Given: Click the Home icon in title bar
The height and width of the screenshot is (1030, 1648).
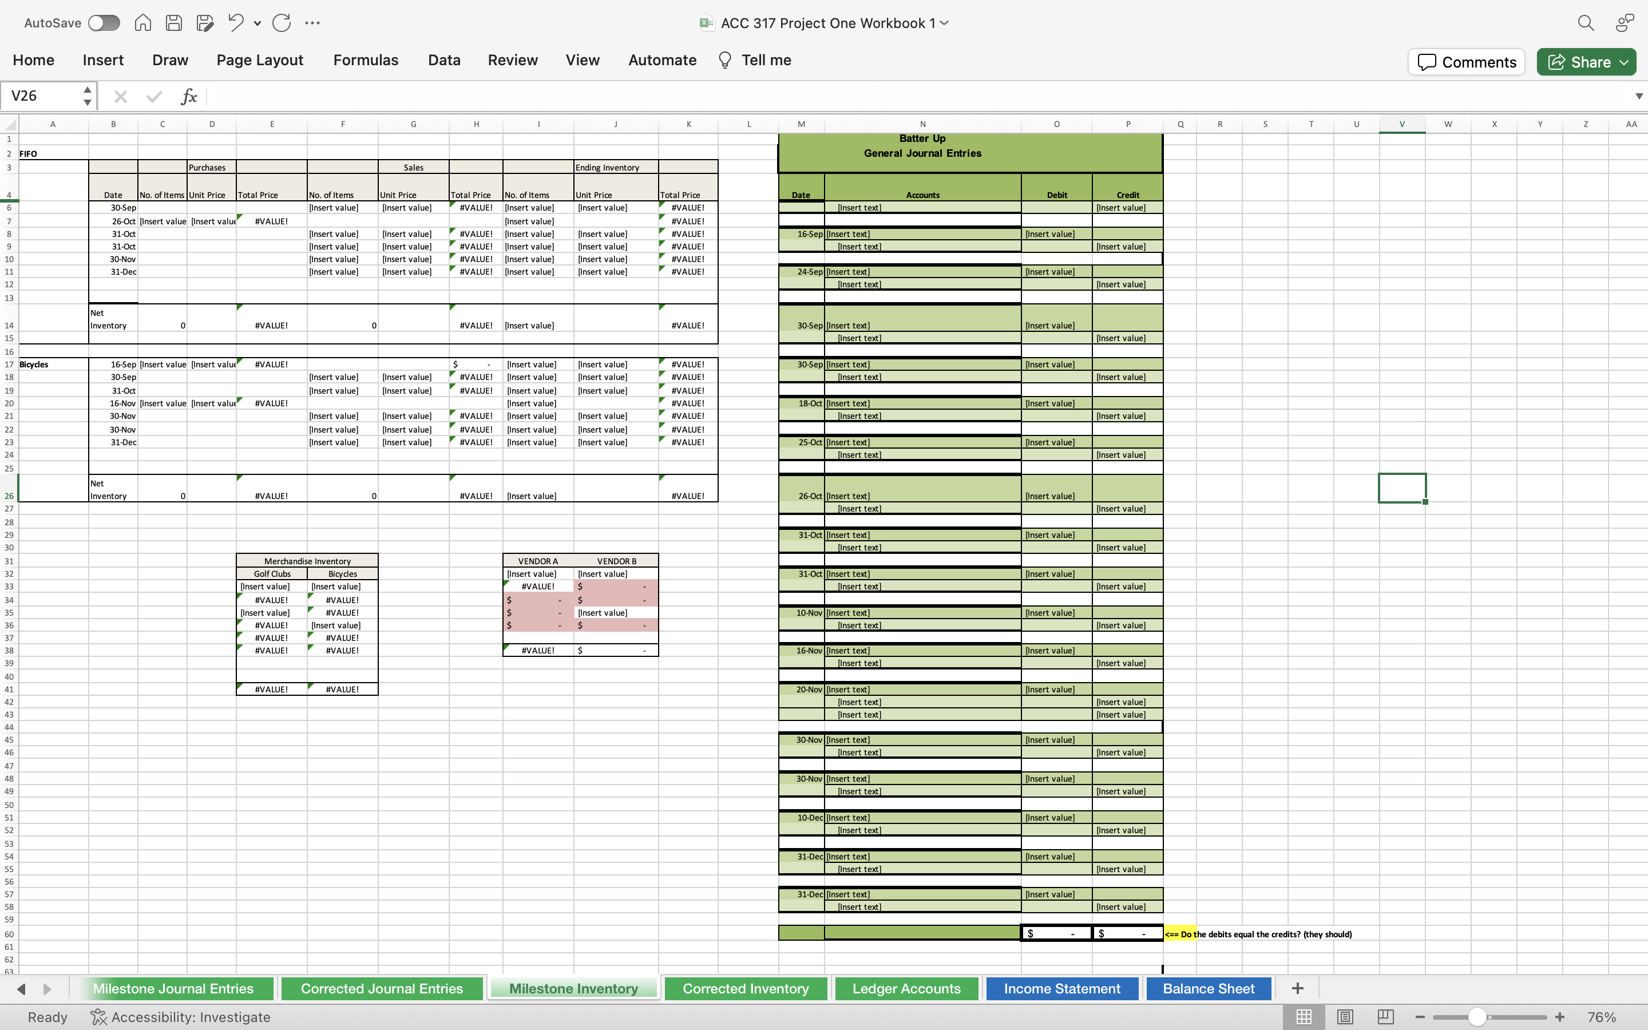Looking at the screenshot, I should click(x=142, y=23).
